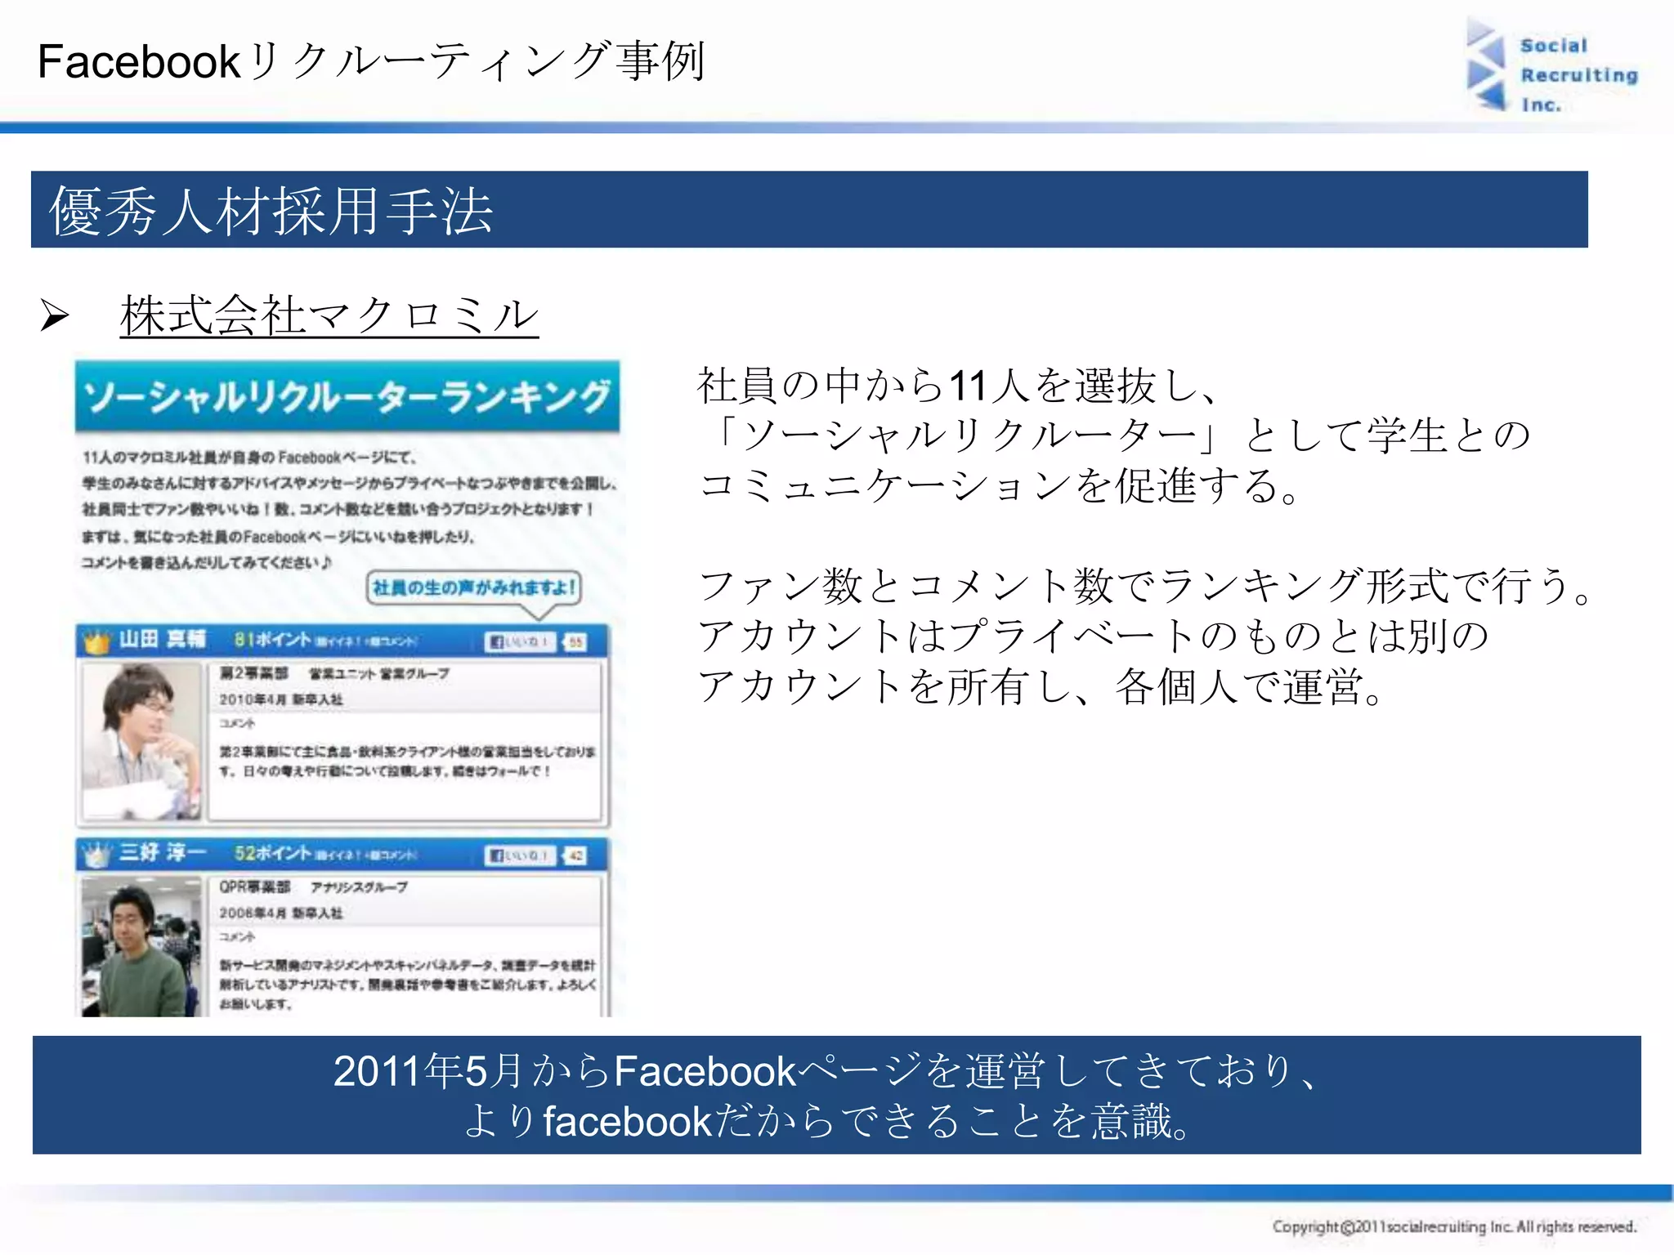Click the 社員の中から11人を選抜し paragraph

[1113, 435]
